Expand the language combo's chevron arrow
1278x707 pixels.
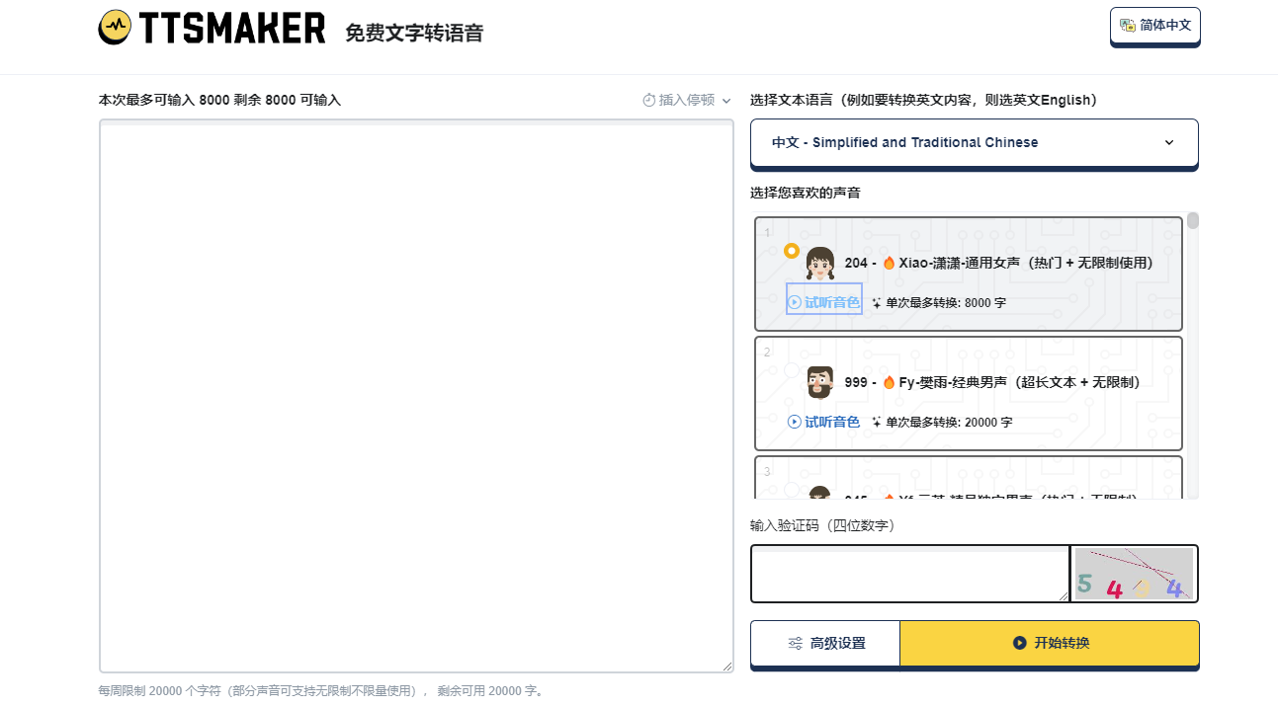coord(1170,142)
